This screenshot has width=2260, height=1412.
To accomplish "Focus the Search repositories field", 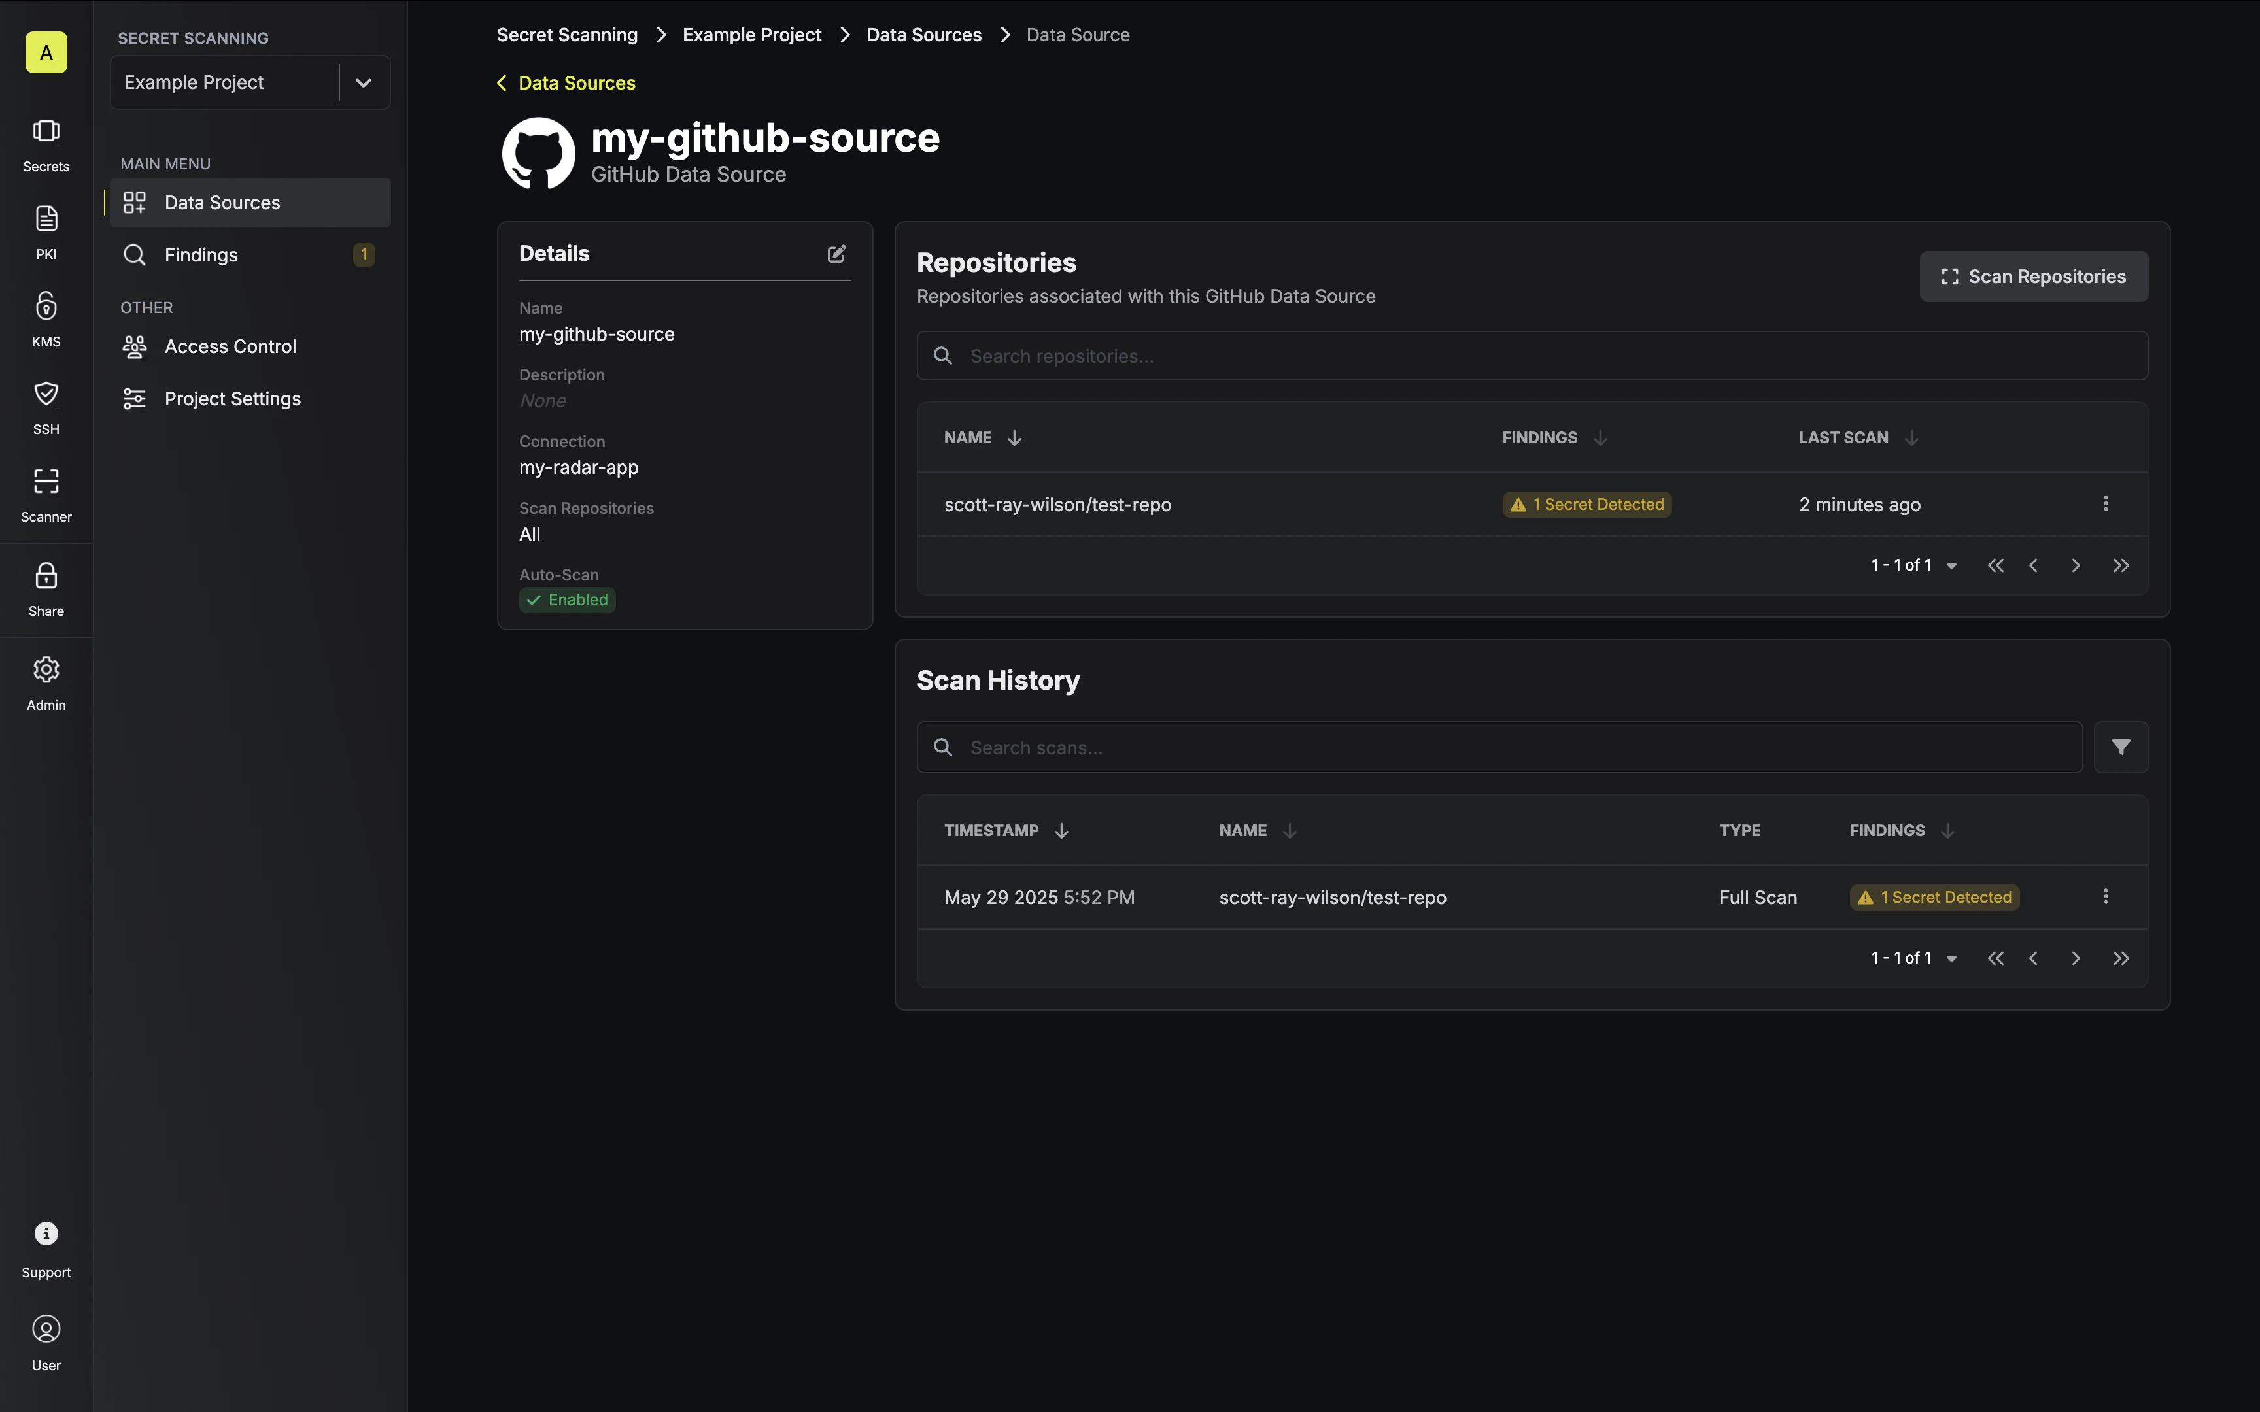I will [1532, 356].
